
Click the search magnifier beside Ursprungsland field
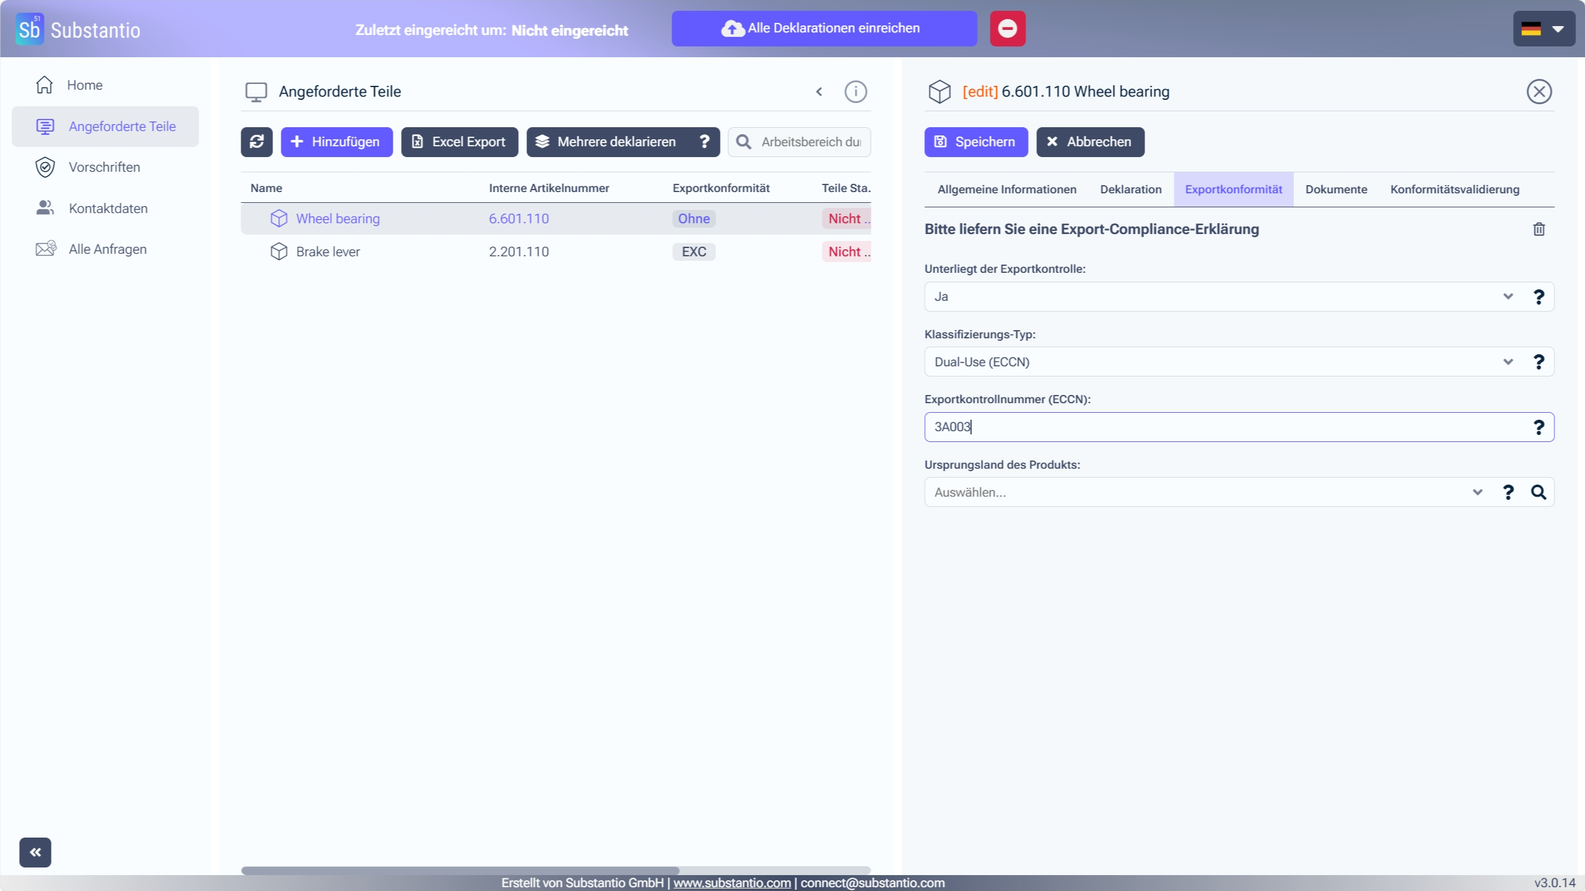(x=1539, y=492)
